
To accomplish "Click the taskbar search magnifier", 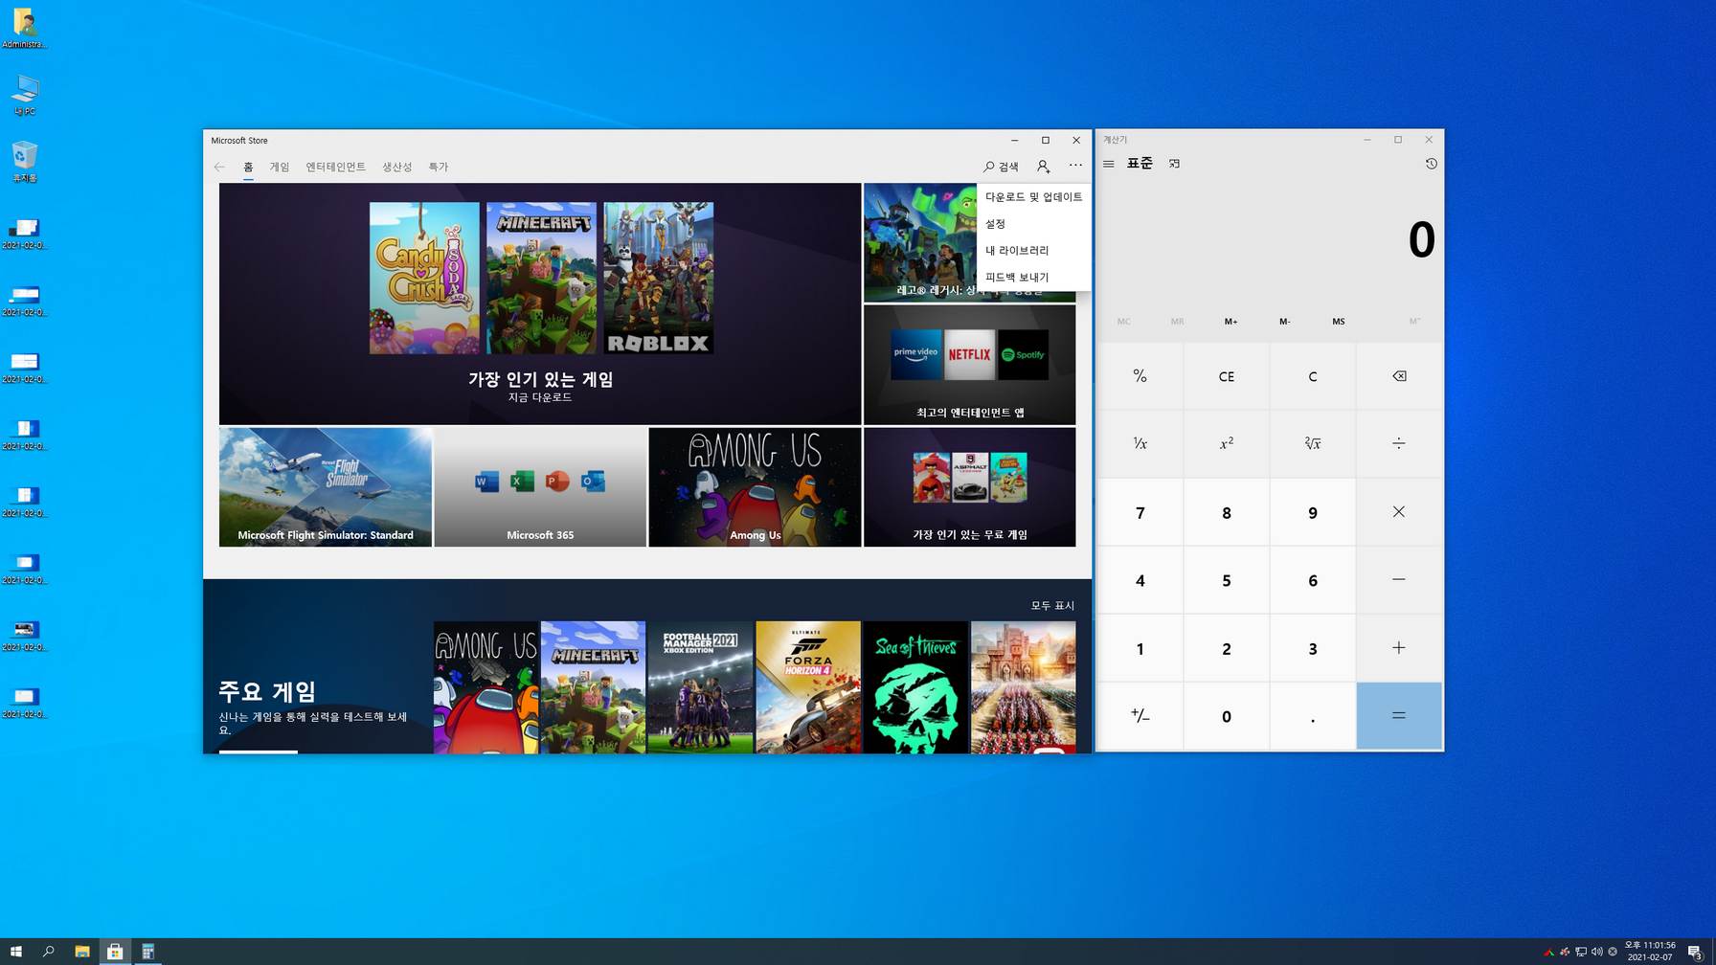I will 48,952.
